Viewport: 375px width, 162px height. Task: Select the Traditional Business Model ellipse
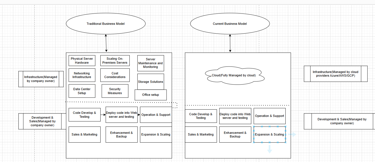tap(106, 24)
